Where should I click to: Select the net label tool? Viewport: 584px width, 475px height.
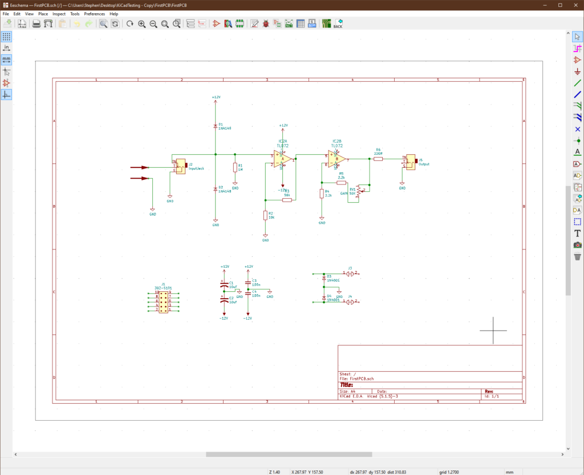point(577,152)
